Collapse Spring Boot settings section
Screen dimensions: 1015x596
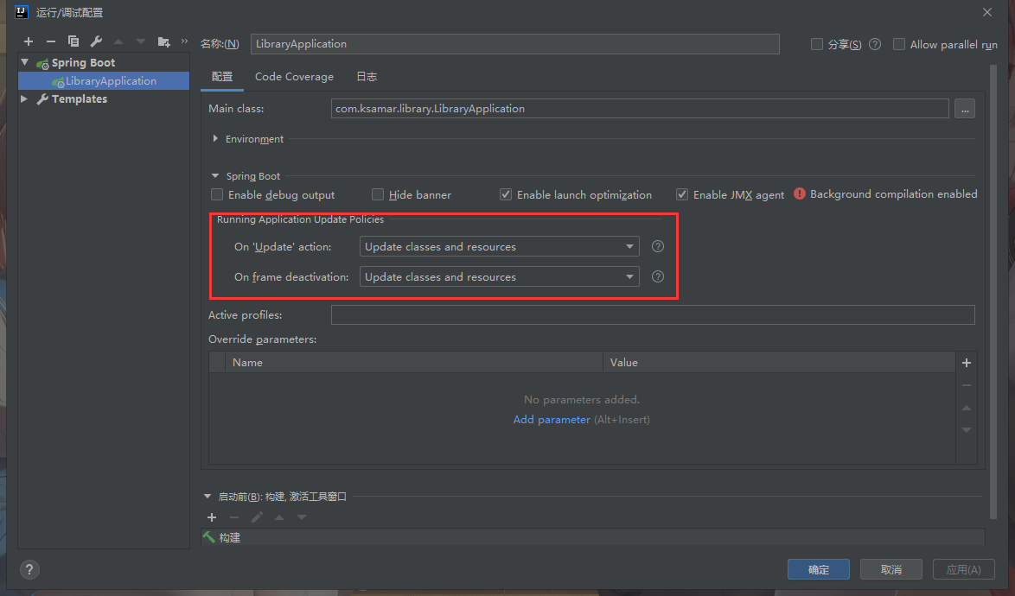pos(215,176)
